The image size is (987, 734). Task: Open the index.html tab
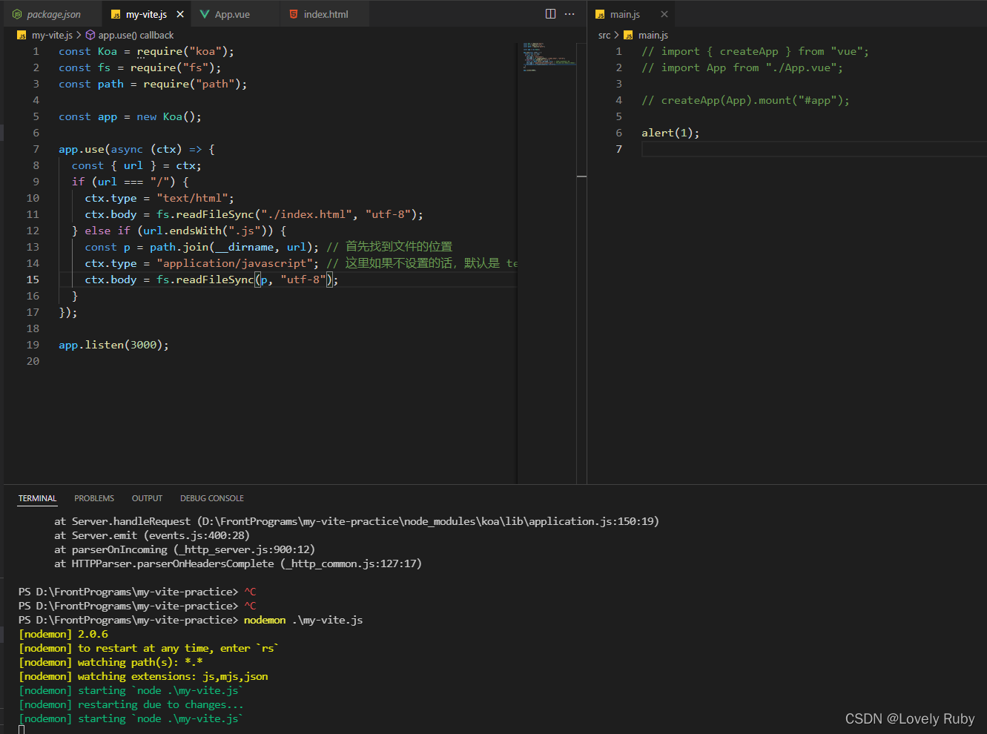(326, 14)
